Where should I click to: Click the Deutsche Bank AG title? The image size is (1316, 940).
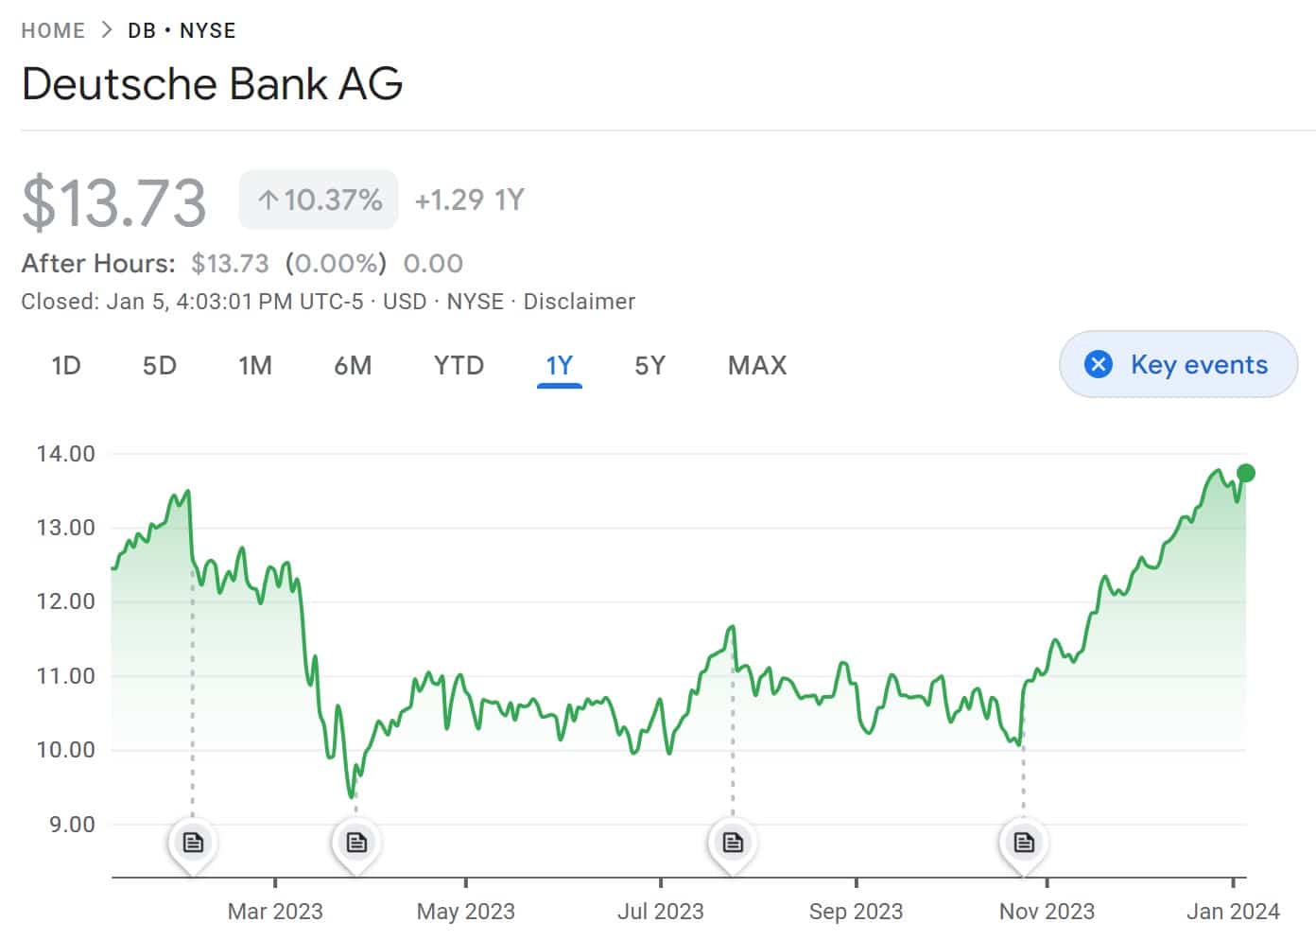pos(212,84)
